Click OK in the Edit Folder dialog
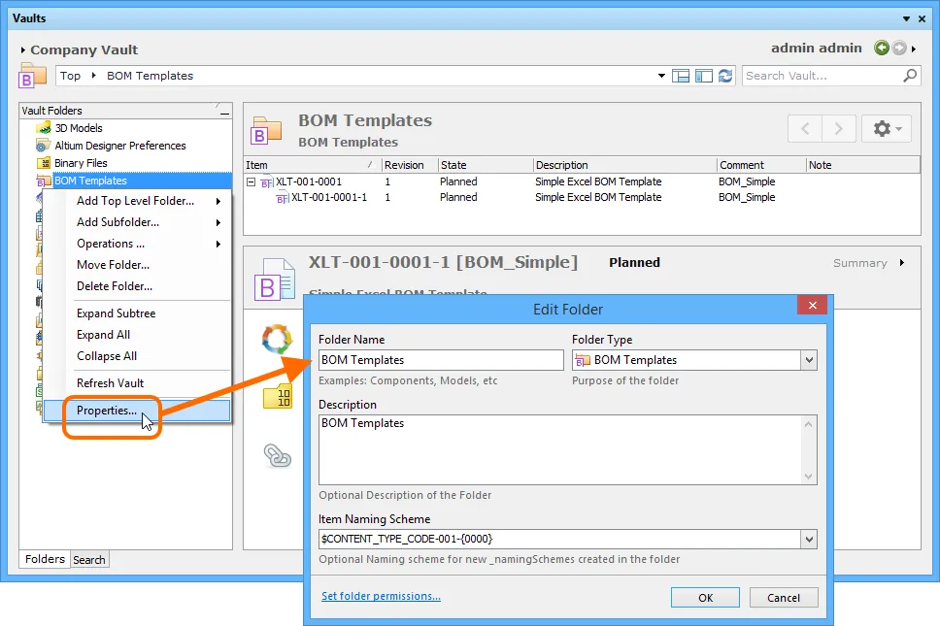940x626 pixels. point(705,598)
